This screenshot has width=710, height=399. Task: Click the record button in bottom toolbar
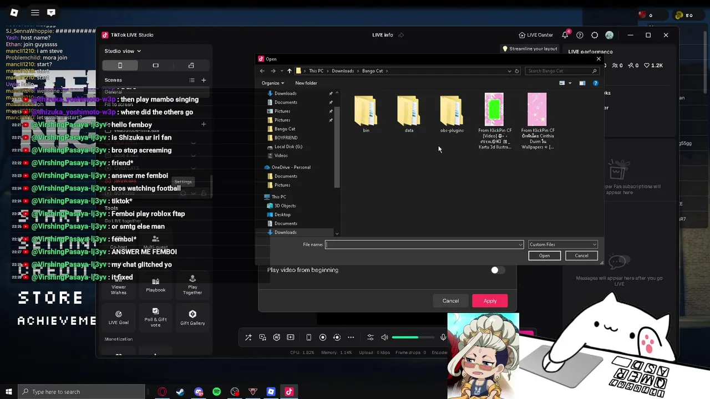point(322,337)
